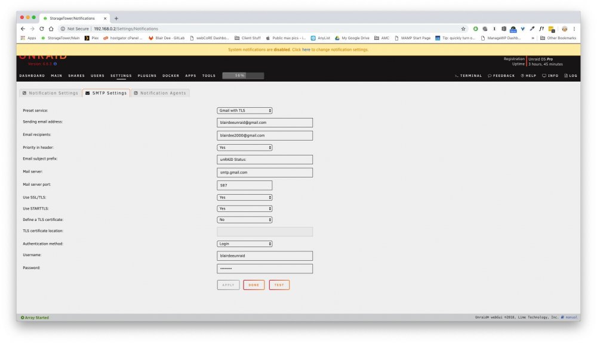Viewport: 597px width, 343px height.
Task: Open the font identifier f? extension
Action: click(x=541, y=29)
